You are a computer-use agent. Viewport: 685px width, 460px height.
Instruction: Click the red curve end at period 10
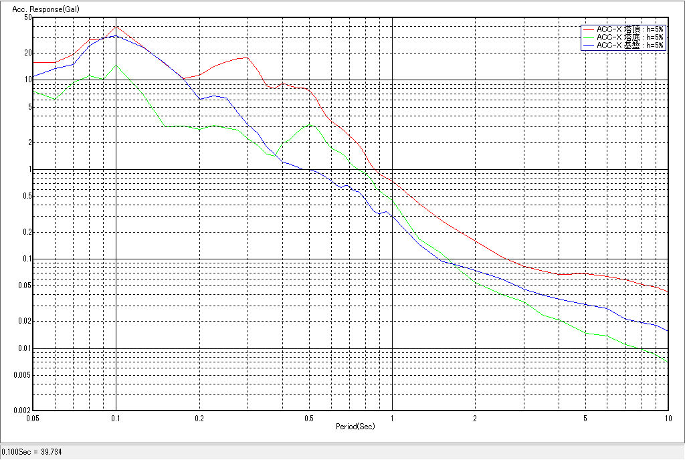point(667,292)
